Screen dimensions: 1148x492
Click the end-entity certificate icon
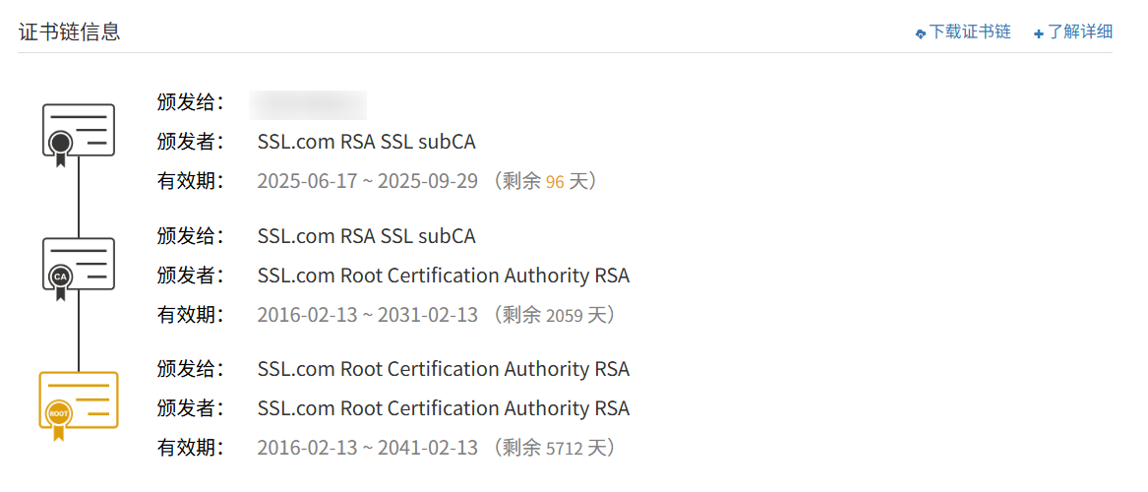tap(78, 133)
